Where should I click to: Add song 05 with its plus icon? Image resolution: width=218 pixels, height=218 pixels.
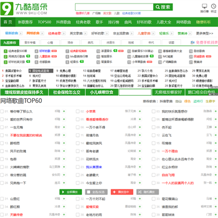click(x=140, y=119)
